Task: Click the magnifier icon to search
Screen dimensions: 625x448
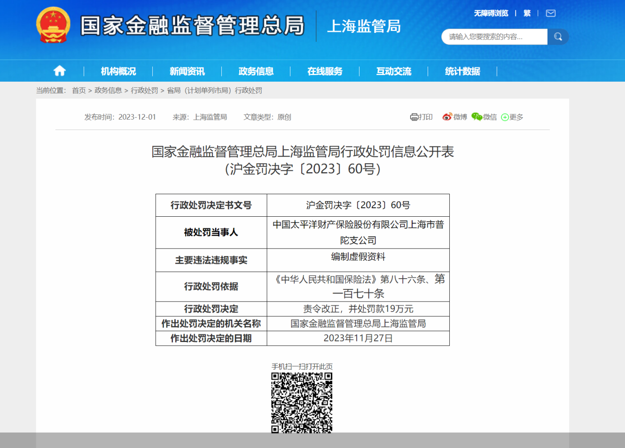Action: point(558,36)
